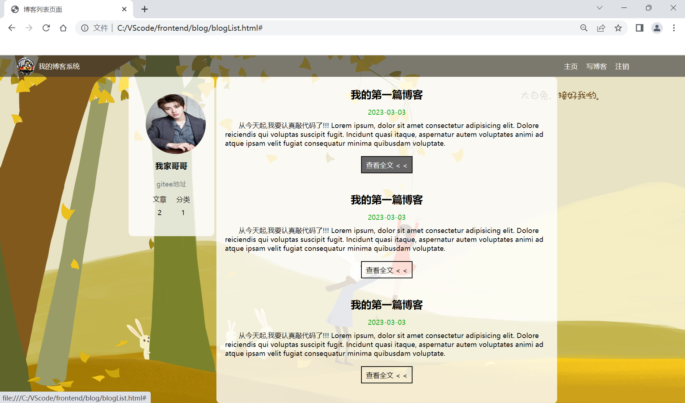This screenshot has width=685, height=403.
Task: Open the browser side panel icon
Action: coord(640,28)
